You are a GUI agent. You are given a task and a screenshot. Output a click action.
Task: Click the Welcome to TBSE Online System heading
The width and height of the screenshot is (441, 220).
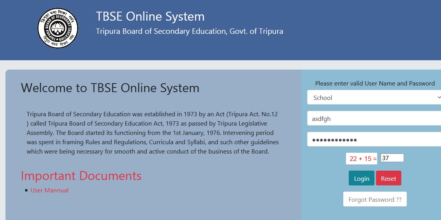[110, 88]
